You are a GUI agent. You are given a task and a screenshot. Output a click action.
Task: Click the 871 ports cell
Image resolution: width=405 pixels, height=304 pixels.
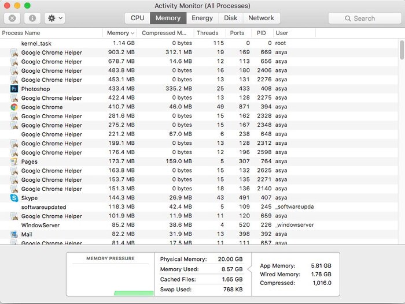coord(244,107)
